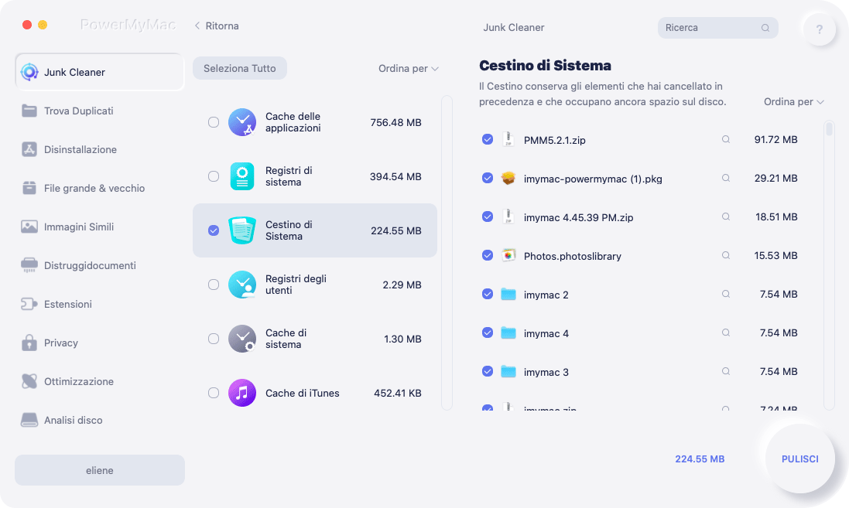The width and height of the screenshot is (849, 508).
Task: Check the Cache di iTunes checkbox
Action: point(214,393)
